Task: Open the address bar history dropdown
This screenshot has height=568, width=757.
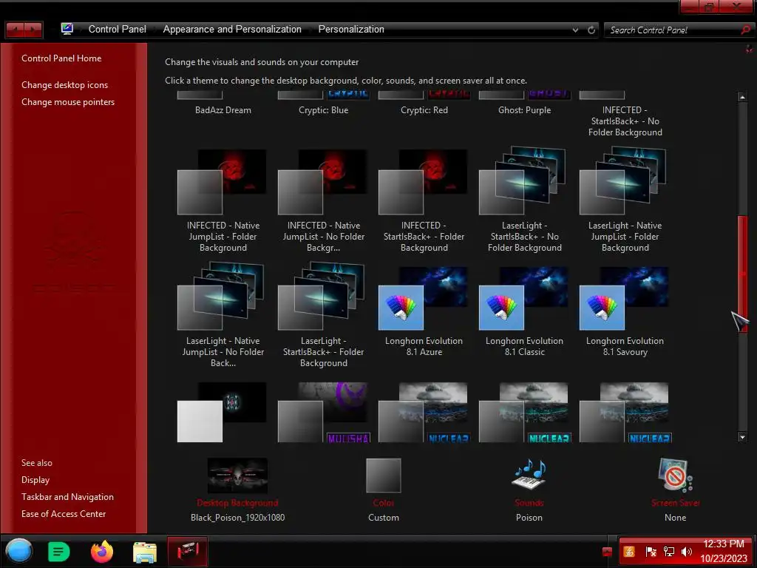Action: tap(575, 30)
